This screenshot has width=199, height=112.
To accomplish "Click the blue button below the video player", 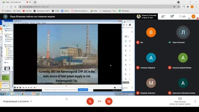I will click(83, 90).
